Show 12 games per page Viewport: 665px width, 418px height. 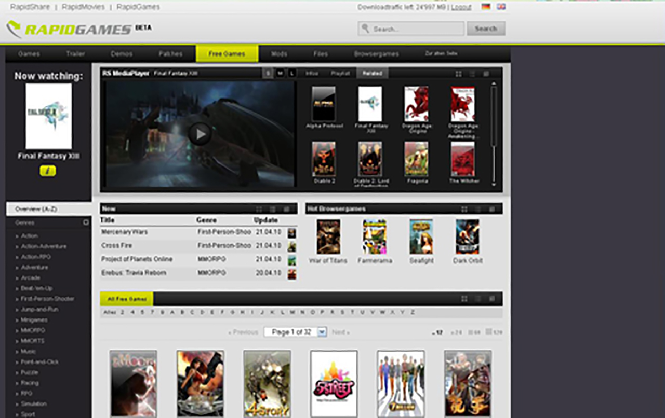coord(437,332)
